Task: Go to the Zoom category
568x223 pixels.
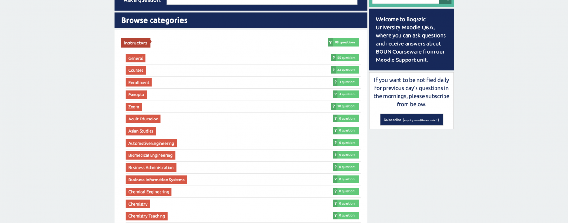Action: coord(133,107)
